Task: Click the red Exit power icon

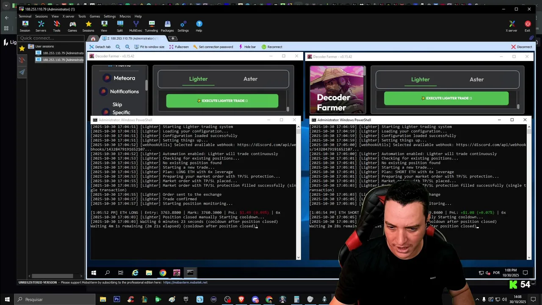Action: (x=527, y=26)
